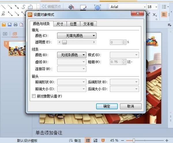
Task: Click the 透明度 slider left arrow
Action: 60,42
